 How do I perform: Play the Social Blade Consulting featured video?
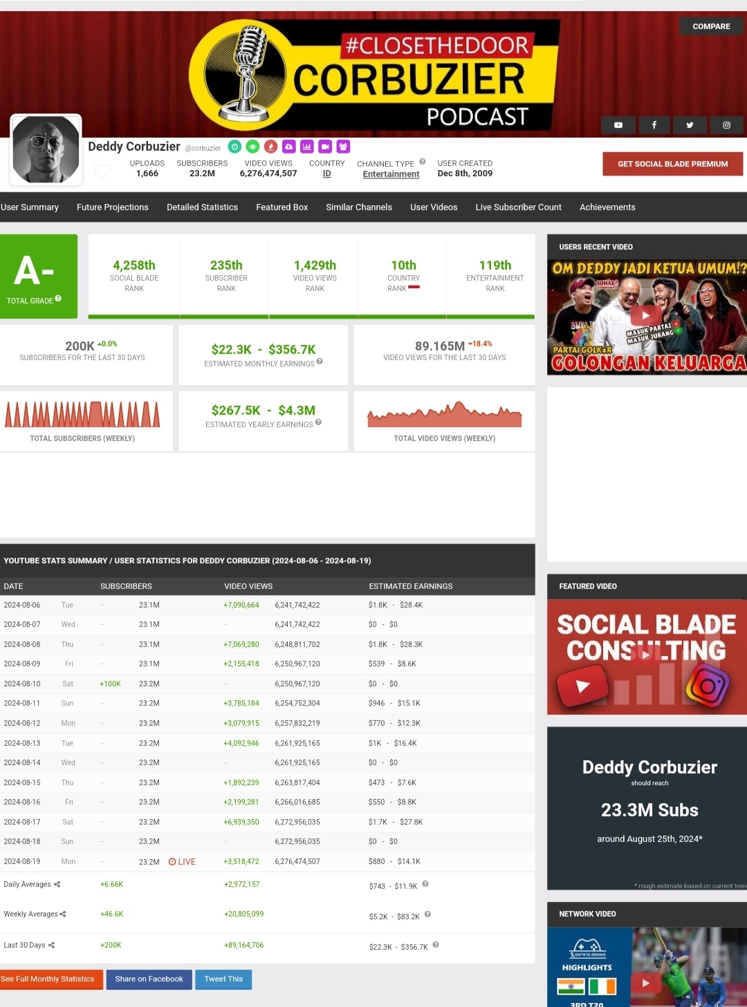645,655
